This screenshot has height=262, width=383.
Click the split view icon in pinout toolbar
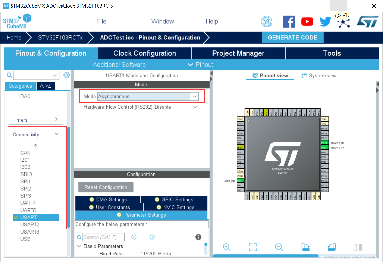tap(358, 247)
